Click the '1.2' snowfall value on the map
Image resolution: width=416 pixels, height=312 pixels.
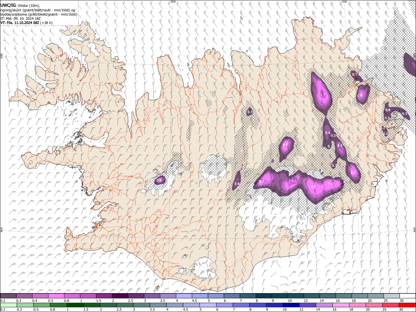pyautogui.click(x=295, y=181)
